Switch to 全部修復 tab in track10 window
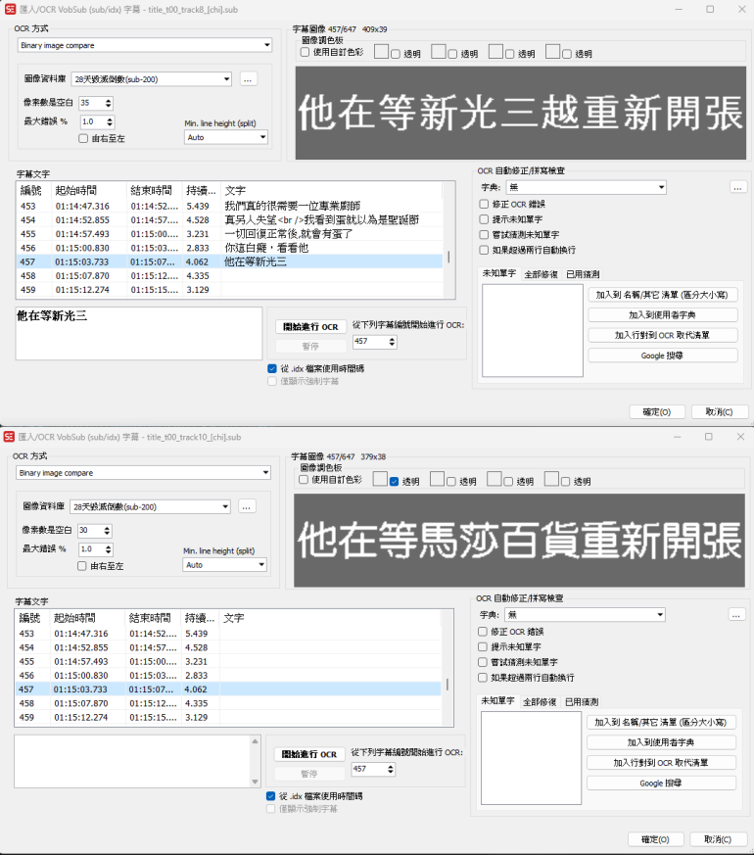Viewport: 754px width, 855px height. tap(540, 702)
